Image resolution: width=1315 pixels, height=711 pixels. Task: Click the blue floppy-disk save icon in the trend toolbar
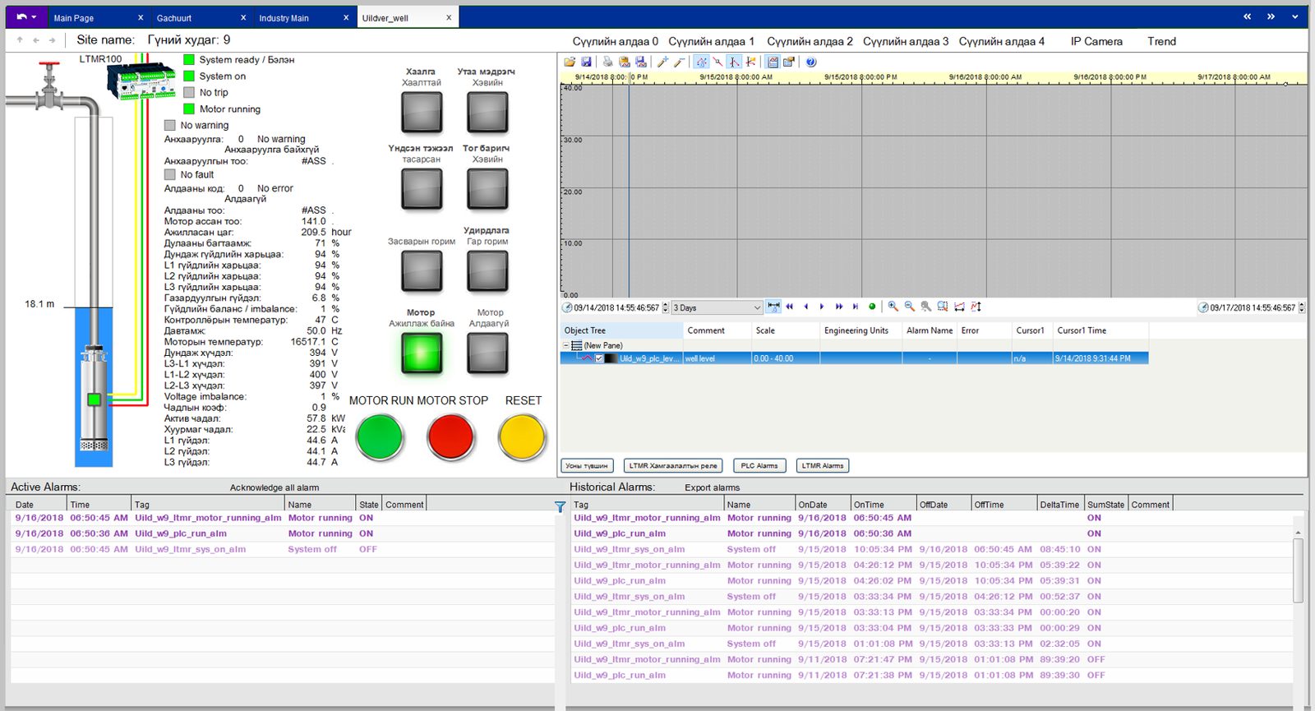click(586, 62)
